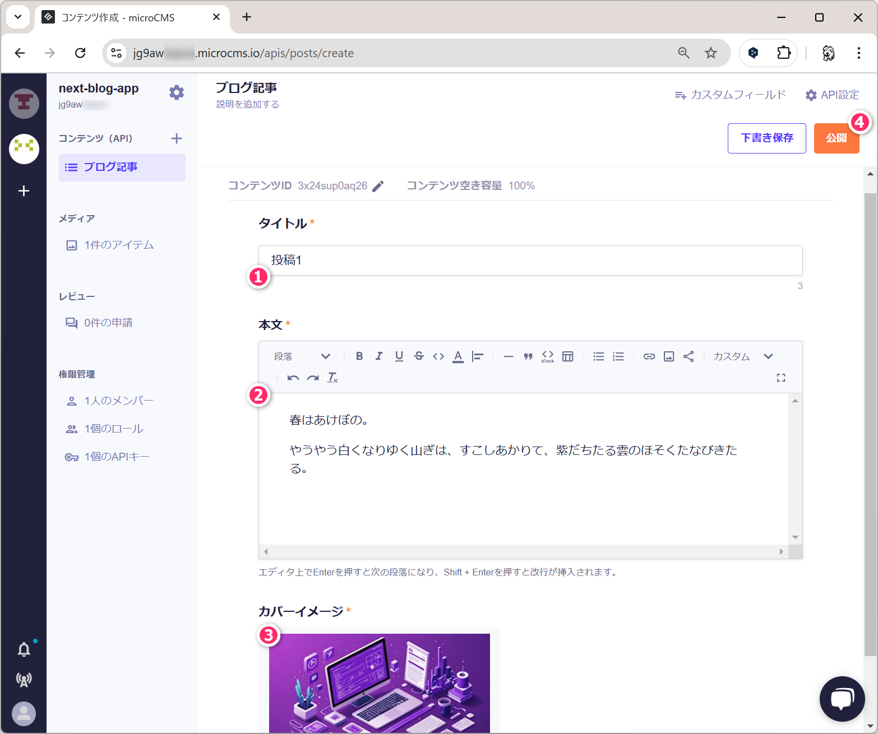Expand the editor to fullscreen
This screenshot has width=878, height=734.
tap(780, 378)
